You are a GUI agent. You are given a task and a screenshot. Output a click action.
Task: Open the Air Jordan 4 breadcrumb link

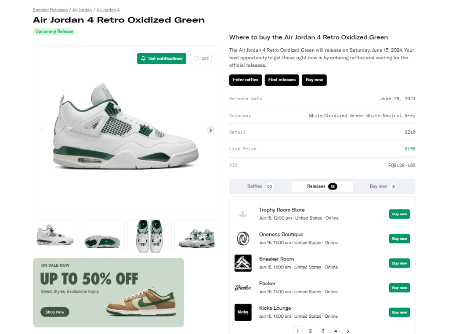coord(108,10)
